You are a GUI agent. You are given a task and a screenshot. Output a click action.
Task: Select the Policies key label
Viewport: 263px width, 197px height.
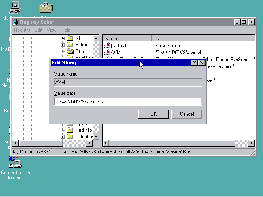(x=83, y=45)
